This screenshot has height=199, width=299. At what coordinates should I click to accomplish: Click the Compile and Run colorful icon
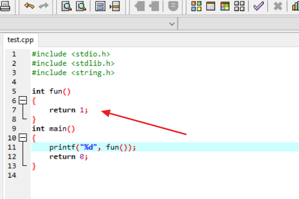coord(225,6)
